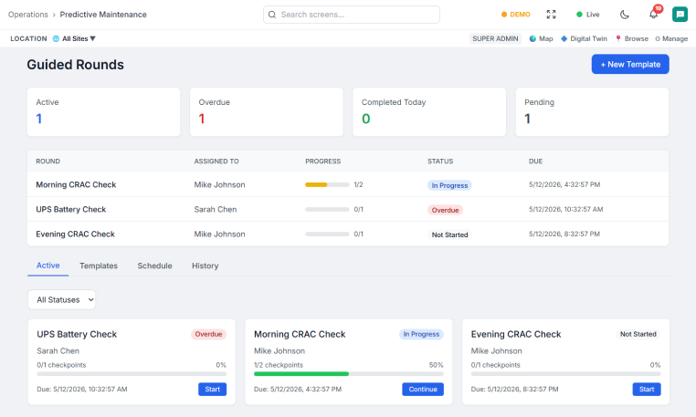The height and width of the screenshot is (417, 696).
Task: Start the UPS Battery Check round
Action: click(x=212, y=389)
